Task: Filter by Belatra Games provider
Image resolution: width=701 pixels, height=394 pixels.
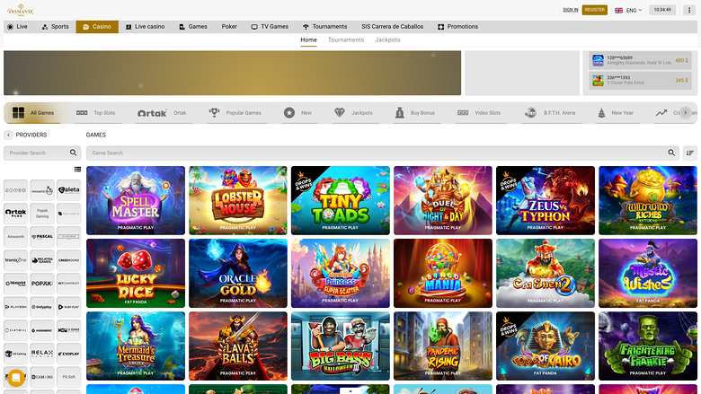Action: click(x=42, y=260)
